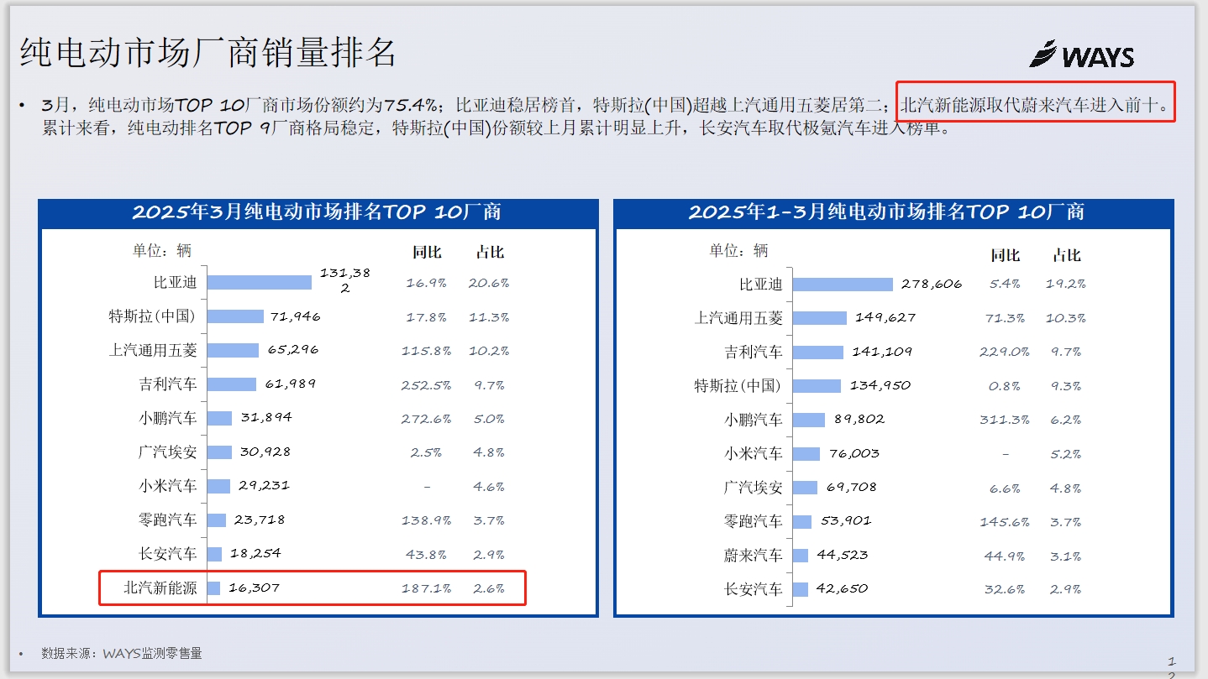1208x679 pixels.
Task: Click the sales value 278,606
Action: [x=932, y=285]
